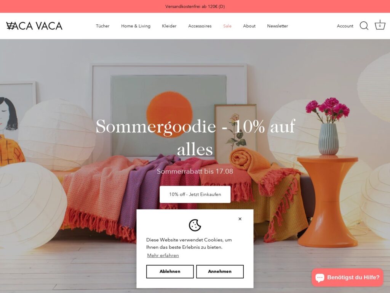Viewport: 390px width, 293px height.
Task: Open the chat bubble icon
Action: [x=320, y=277]
